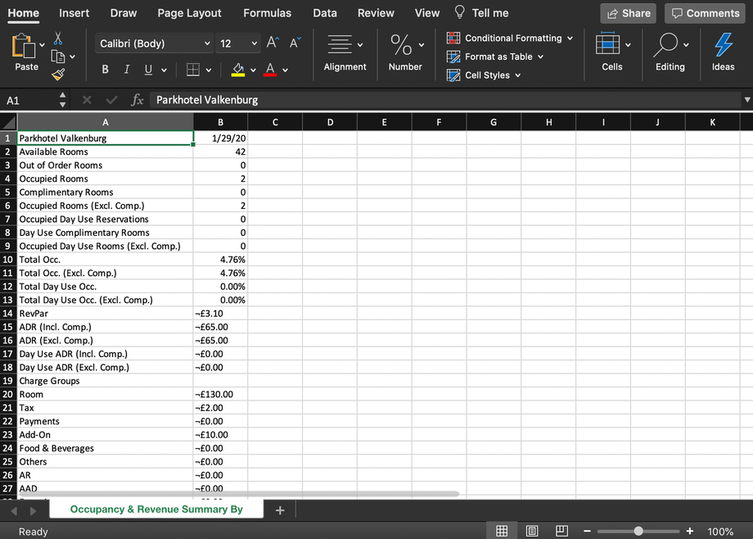The width and height of the screenshot is (753, 539).
Task: Click the Name Box showing A1
Action: point(29,100)
